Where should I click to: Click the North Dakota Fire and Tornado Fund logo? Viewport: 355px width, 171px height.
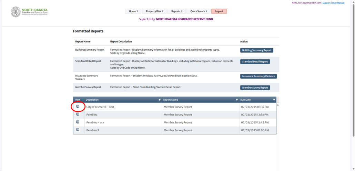tap(29, 12)
